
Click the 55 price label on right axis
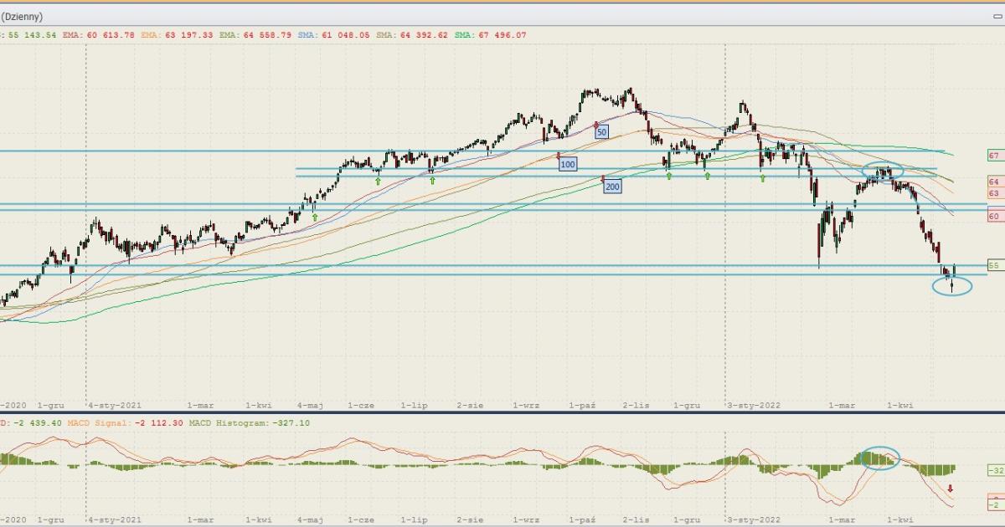(994, 265)
